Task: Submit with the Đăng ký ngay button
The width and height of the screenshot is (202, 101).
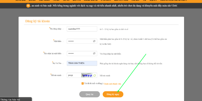Action: coord(113,94)
